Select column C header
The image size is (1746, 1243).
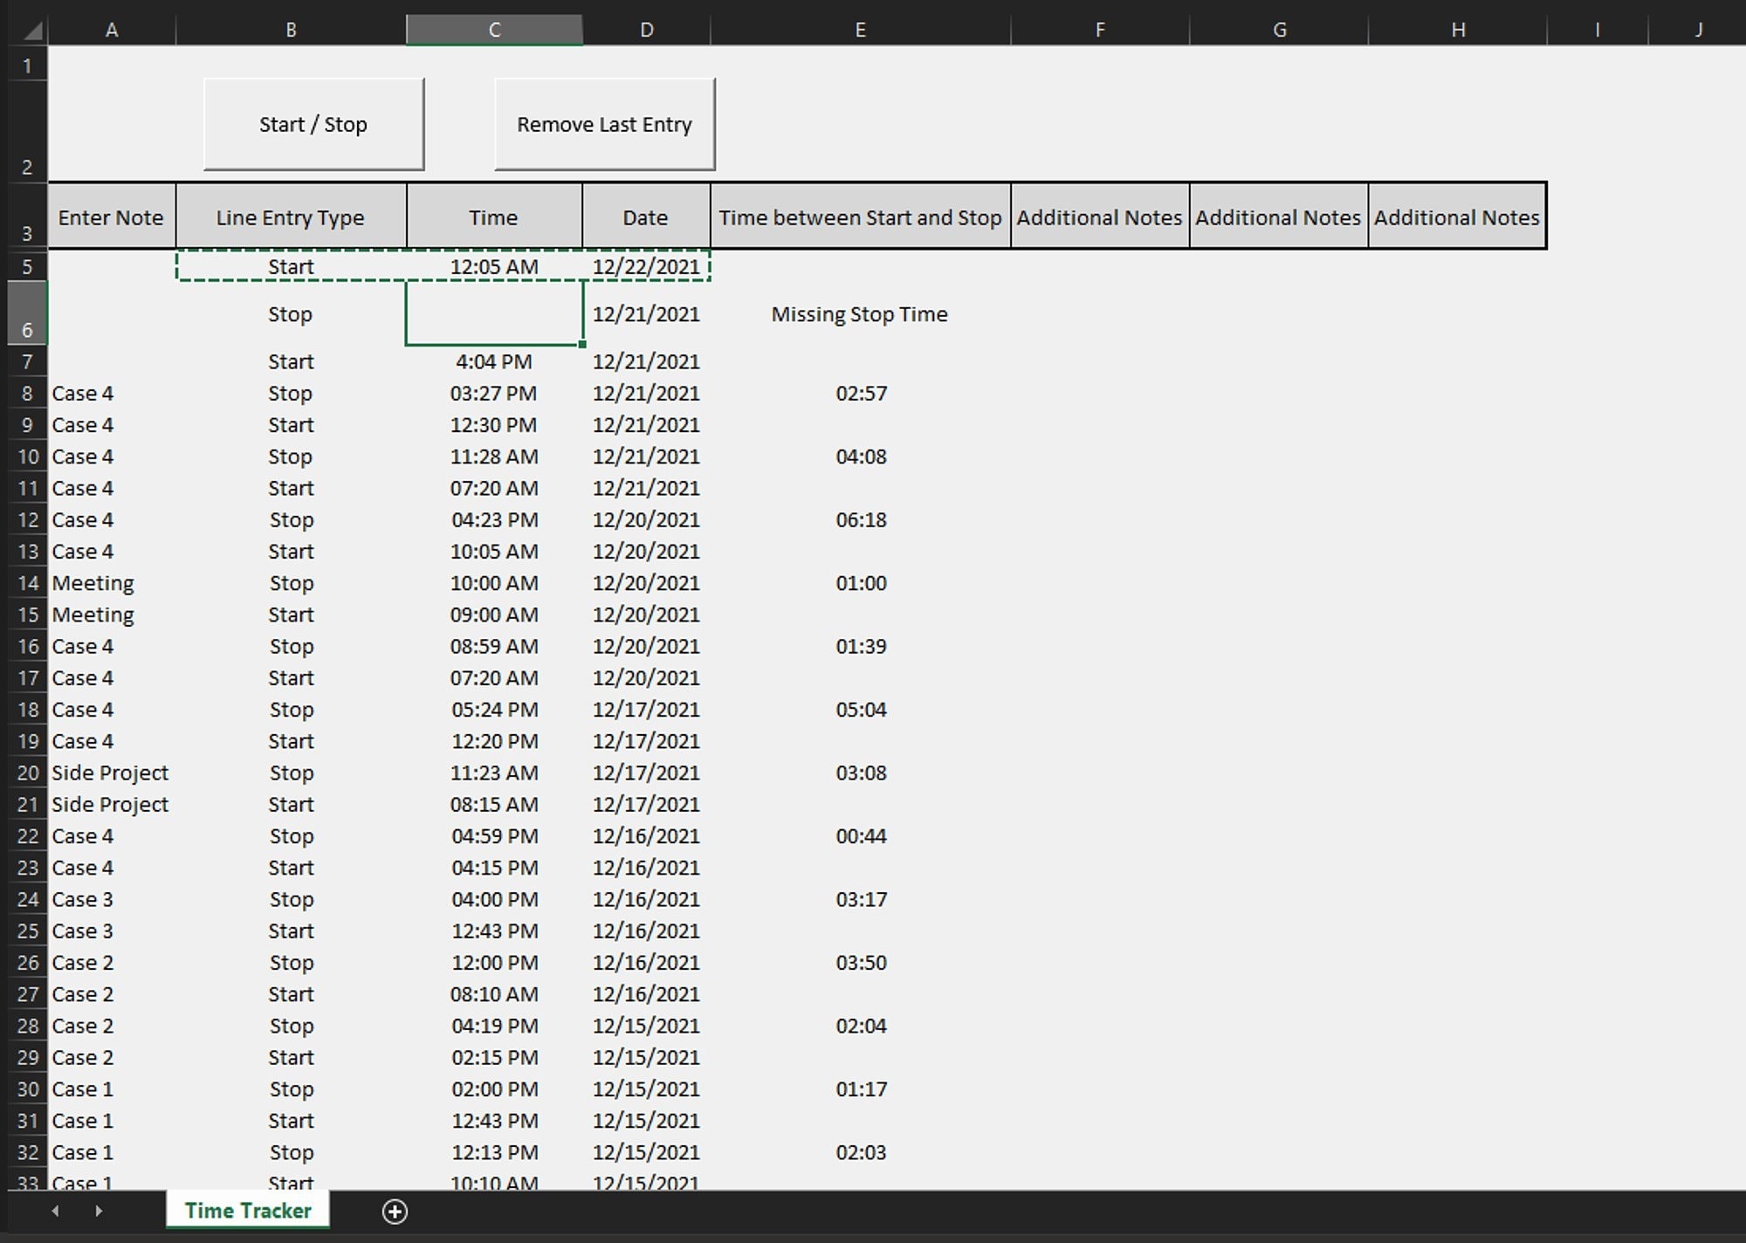pos(494,30)
